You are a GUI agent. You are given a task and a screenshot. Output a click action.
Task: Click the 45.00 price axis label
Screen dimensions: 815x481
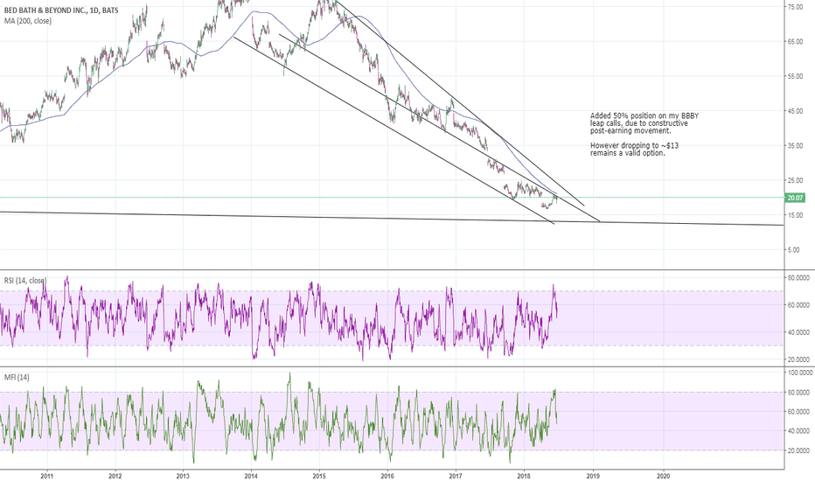click(796, 111)
